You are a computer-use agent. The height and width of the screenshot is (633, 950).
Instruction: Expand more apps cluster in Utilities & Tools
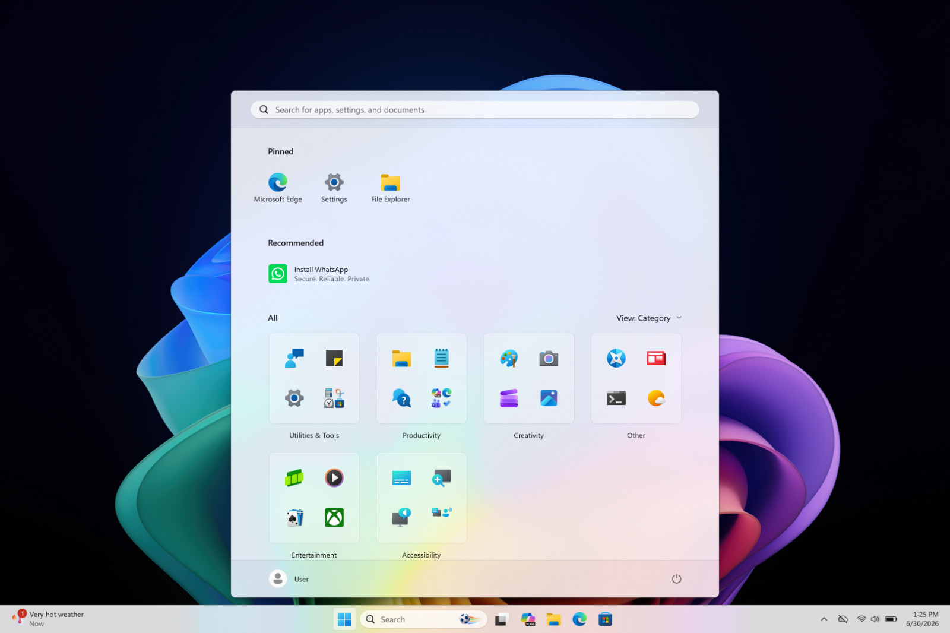pyautogui.click(x=334, y=398)
